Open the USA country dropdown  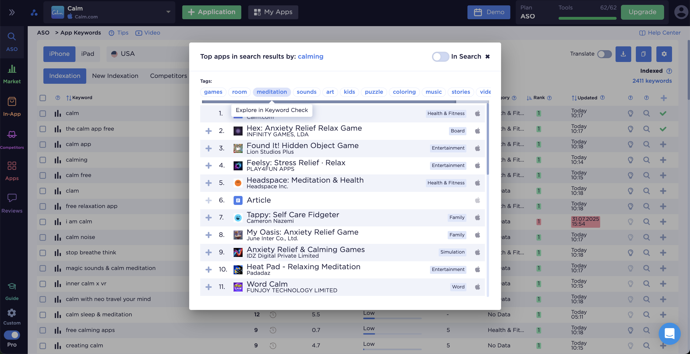coord(148,54)
